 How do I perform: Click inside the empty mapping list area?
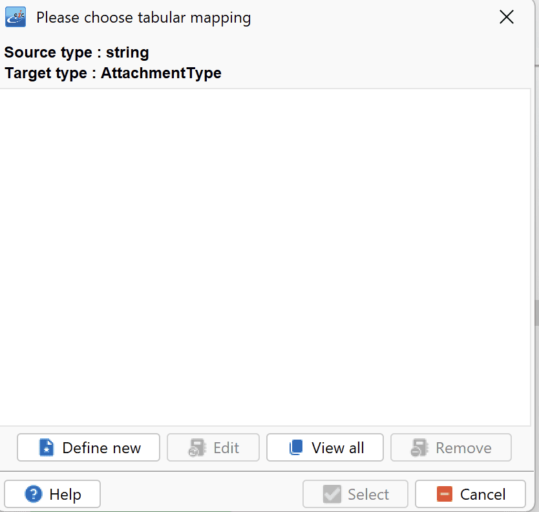265,257
